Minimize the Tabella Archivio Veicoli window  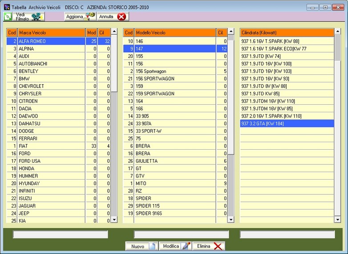click(x=312, y=7)
